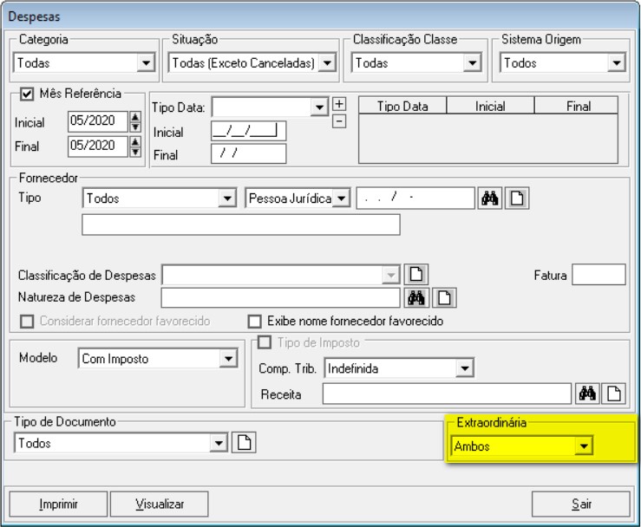Focus the Tipo Data Final date field
The width and height of the screenshot is (641, 527).
click(x=249, y=153)
